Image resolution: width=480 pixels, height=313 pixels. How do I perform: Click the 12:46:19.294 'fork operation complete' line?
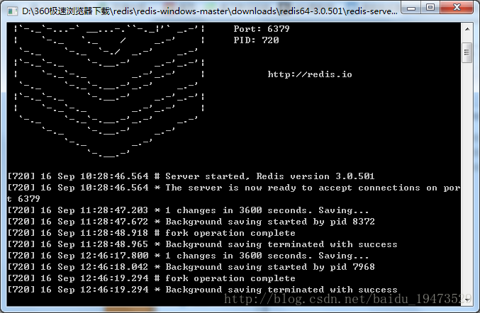pyautogui.click(x=151, y=278)
